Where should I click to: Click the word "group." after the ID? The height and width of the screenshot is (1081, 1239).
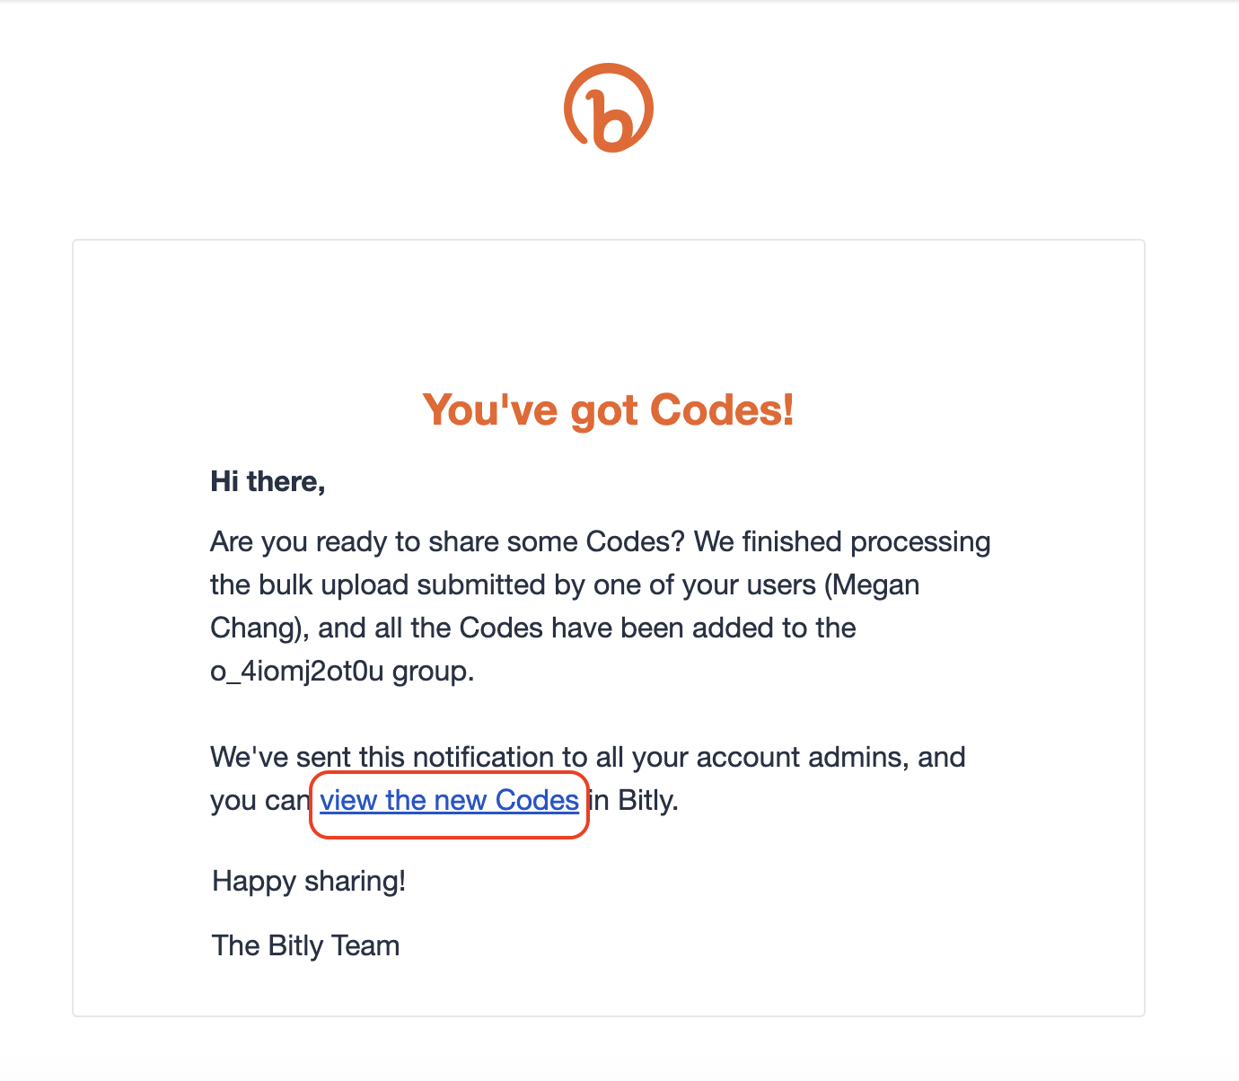[433, 672]
